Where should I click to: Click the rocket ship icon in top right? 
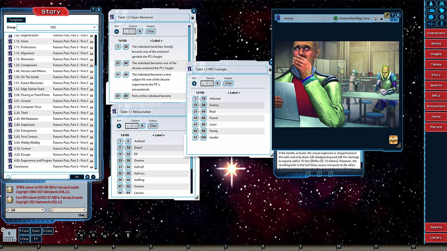[431, 3]
